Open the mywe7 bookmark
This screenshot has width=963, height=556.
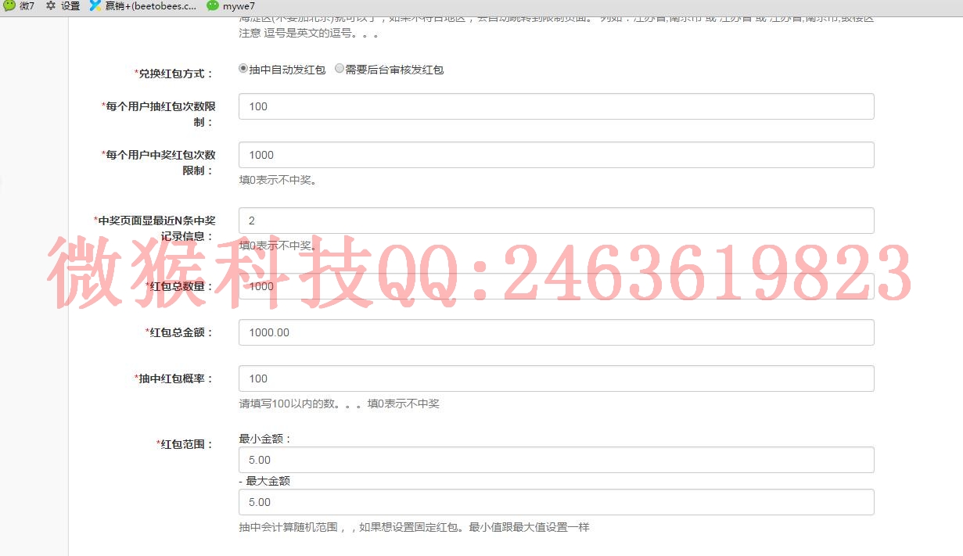coord(231,5)
